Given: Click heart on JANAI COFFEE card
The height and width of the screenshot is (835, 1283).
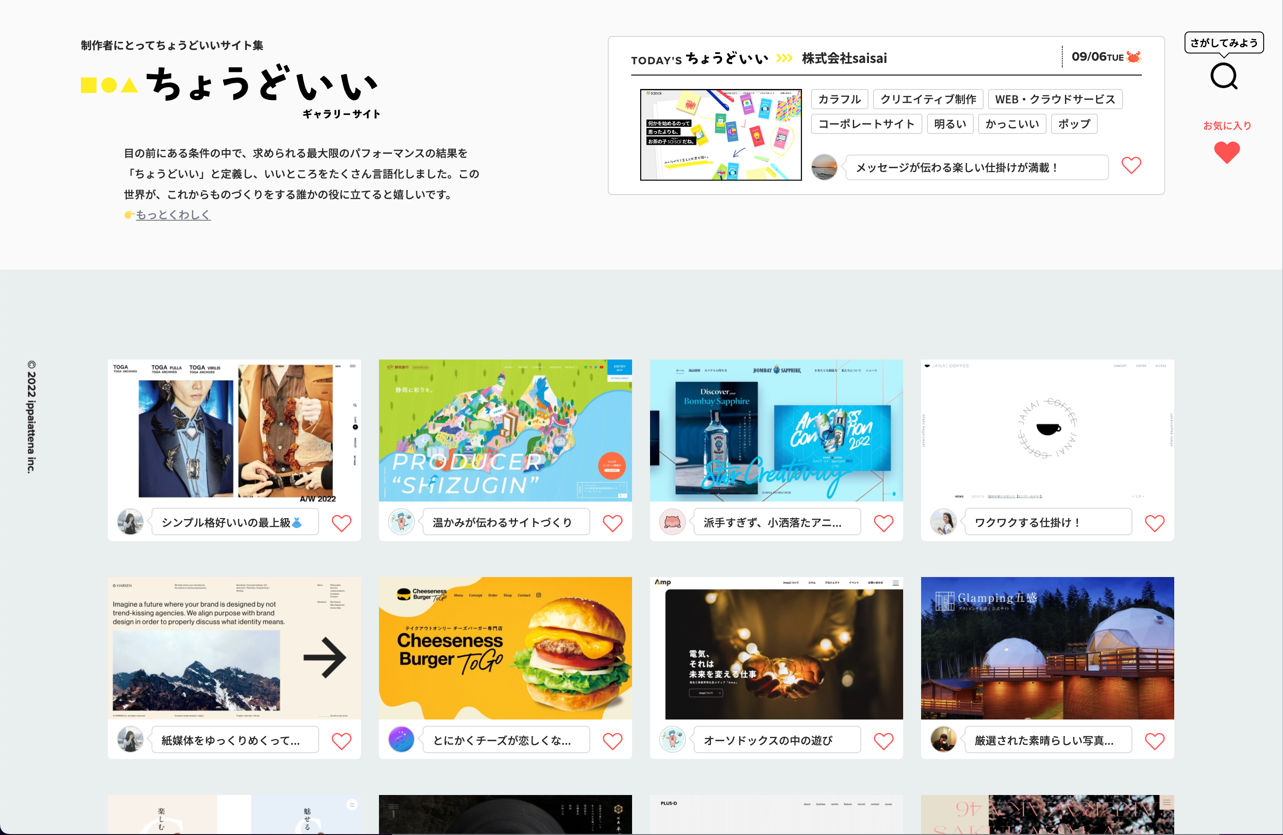Looking at the screenshot, I should [x=1154, y=523].
